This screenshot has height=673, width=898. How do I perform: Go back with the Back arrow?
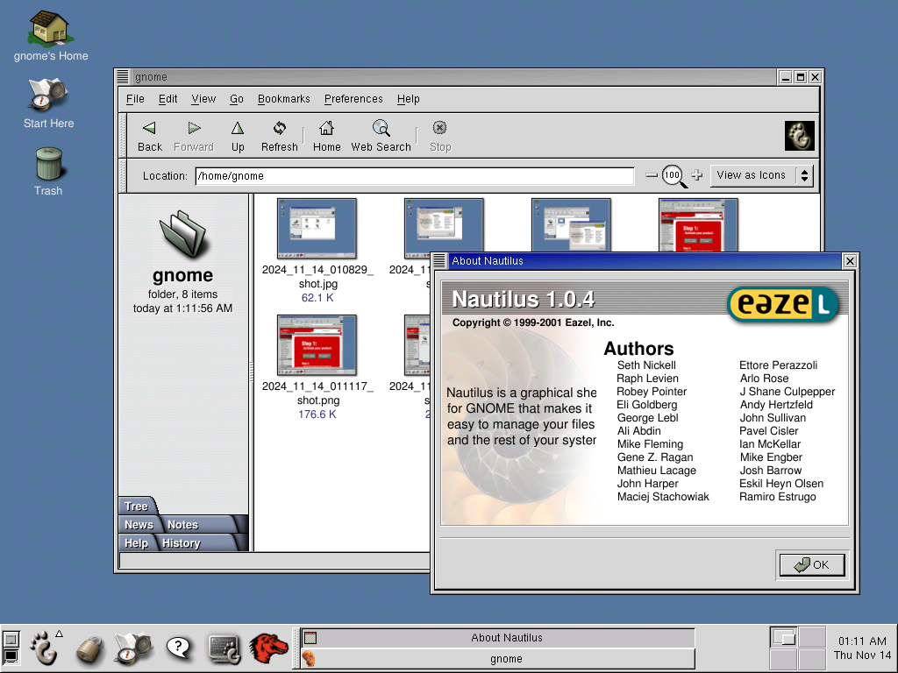pyautogui.click(x=149, y=136)
